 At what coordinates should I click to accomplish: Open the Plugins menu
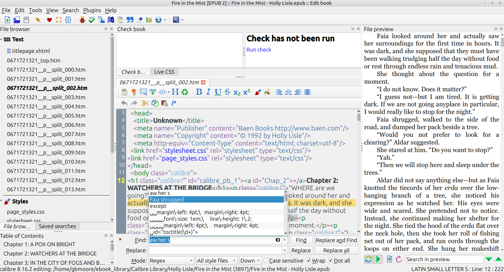pyautogui.click(x=92, y=10)
